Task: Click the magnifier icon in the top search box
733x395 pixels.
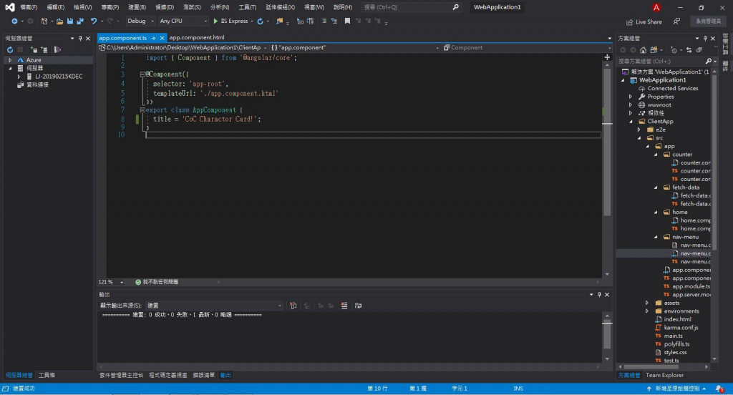Action: pos(456,7)
